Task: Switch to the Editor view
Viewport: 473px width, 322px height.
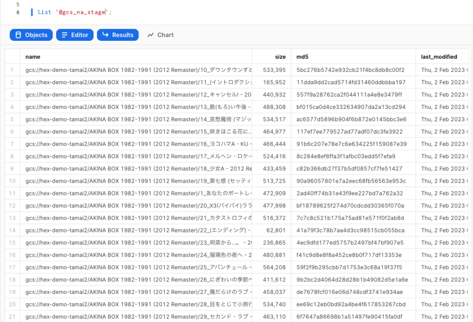Action: [75, 35]
